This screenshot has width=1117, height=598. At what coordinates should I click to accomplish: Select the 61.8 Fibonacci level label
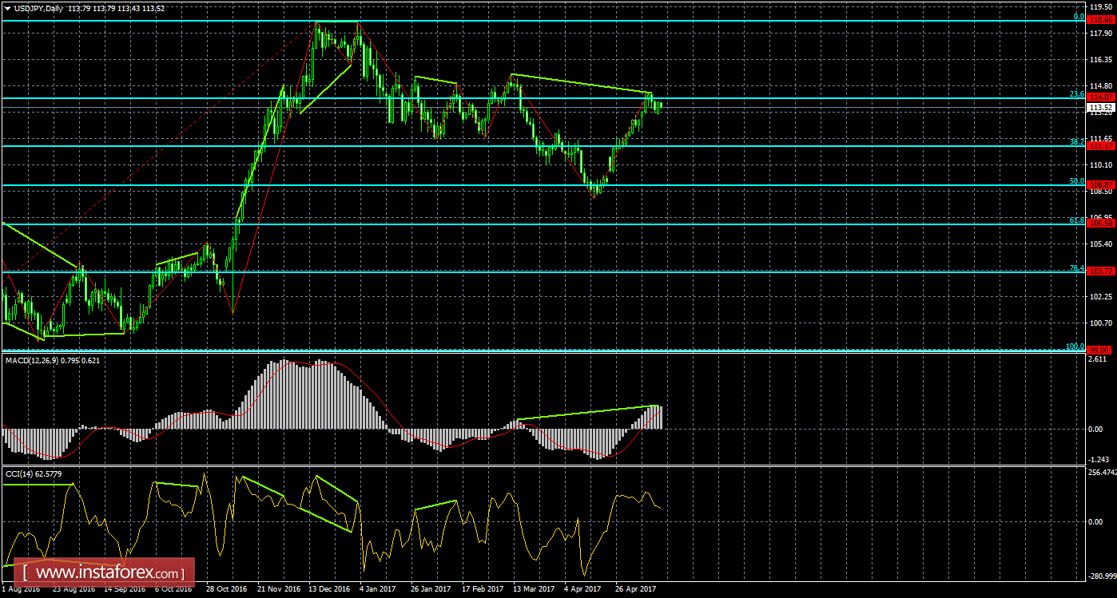[1076, 220]
